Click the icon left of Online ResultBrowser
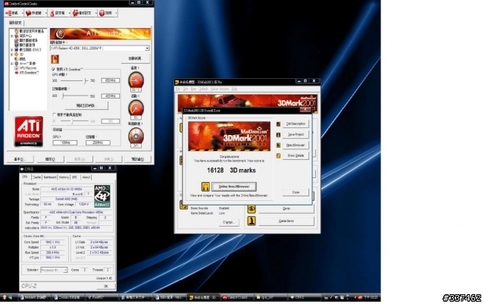The width and height of the screenshot is (485, 304). click(x=205, y=186)
